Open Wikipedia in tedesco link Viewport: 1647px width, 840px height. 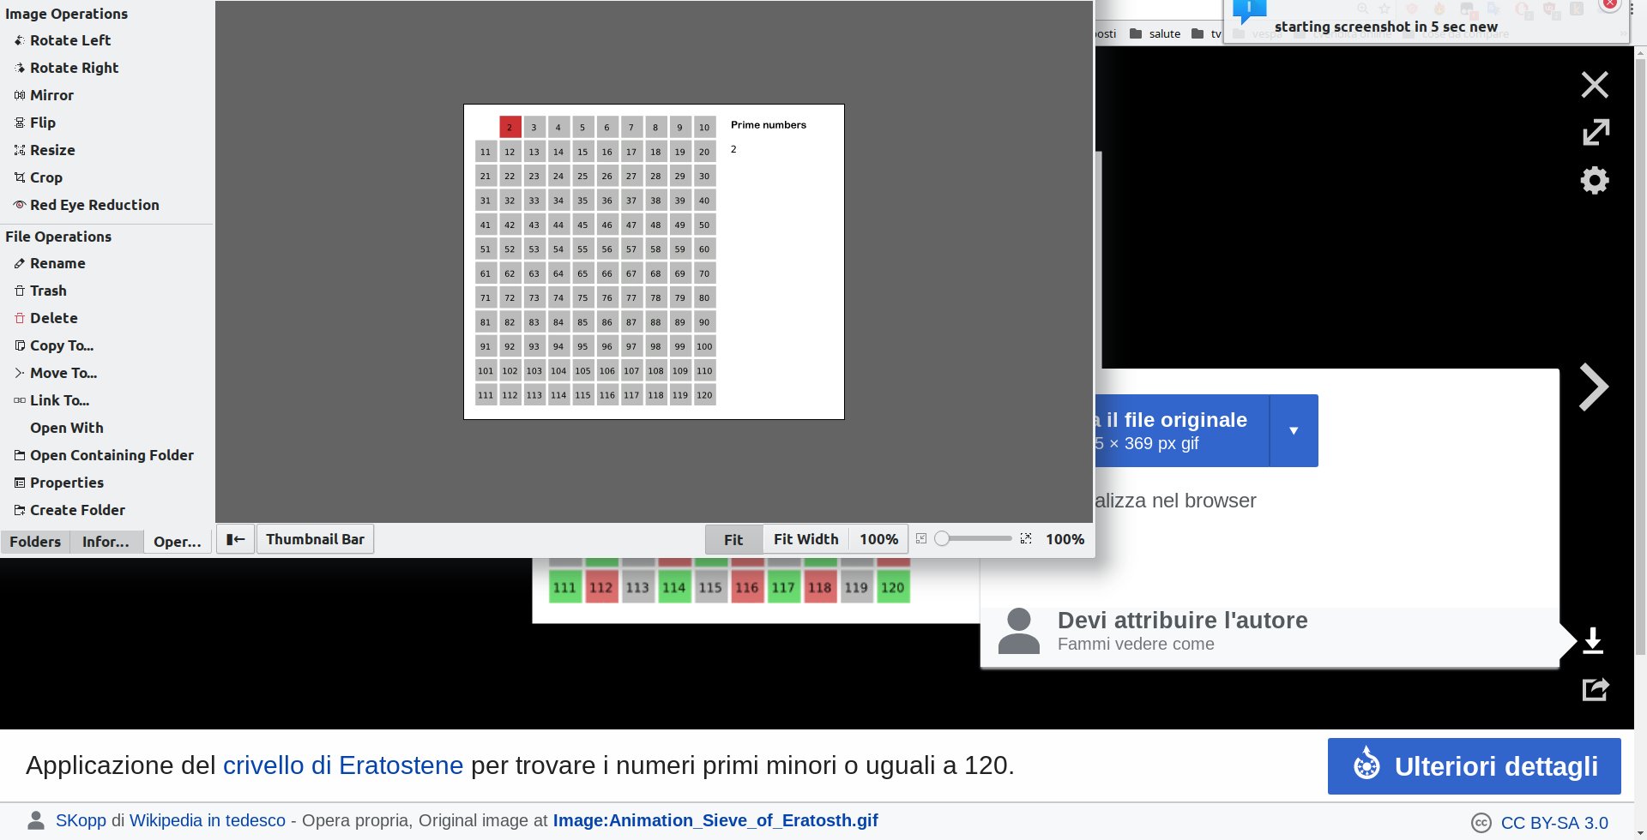208,820
